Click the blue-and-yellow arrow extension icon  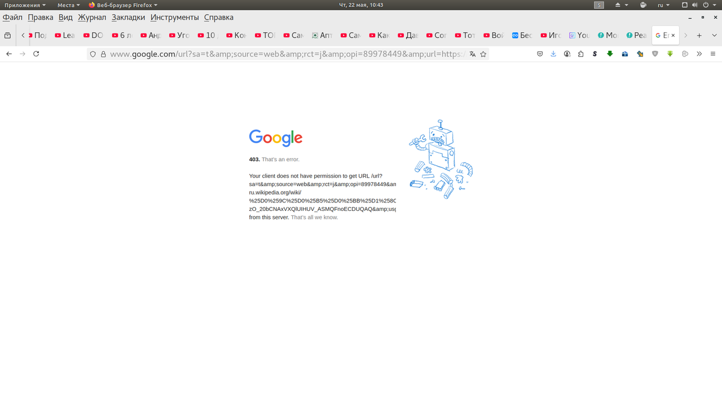[640, 54]
